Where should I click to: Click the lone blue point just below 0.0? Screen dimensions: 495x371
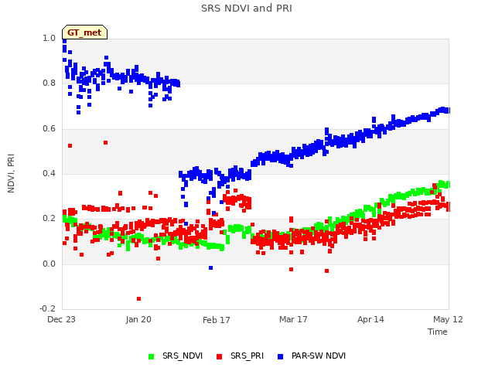pyautogui.click(x=211, y=268)
